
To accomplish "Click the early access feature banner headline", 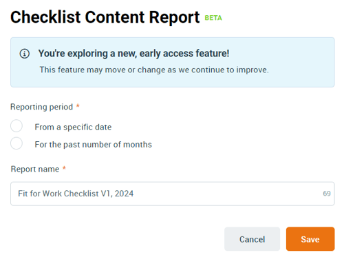I will (x=133, y=53).
